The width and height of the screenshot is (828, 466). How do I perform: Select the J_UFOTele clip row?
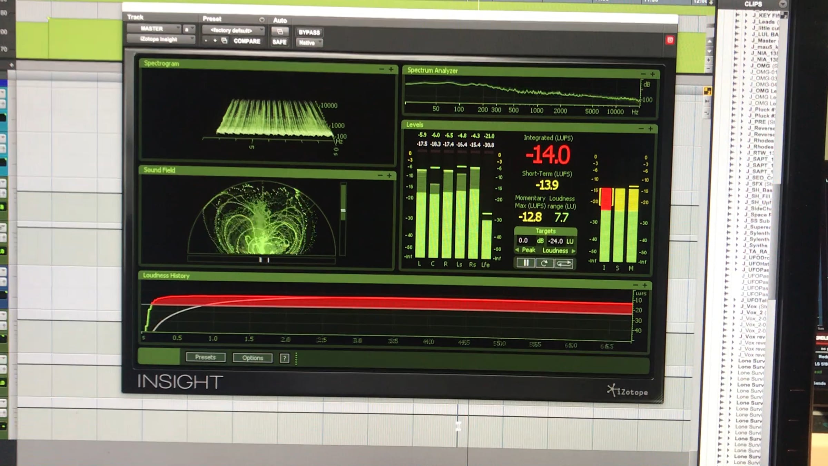(x=754, y=300)
